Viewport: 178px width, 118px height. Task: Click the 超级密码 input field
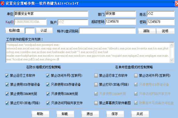click(x=120, y=22)
